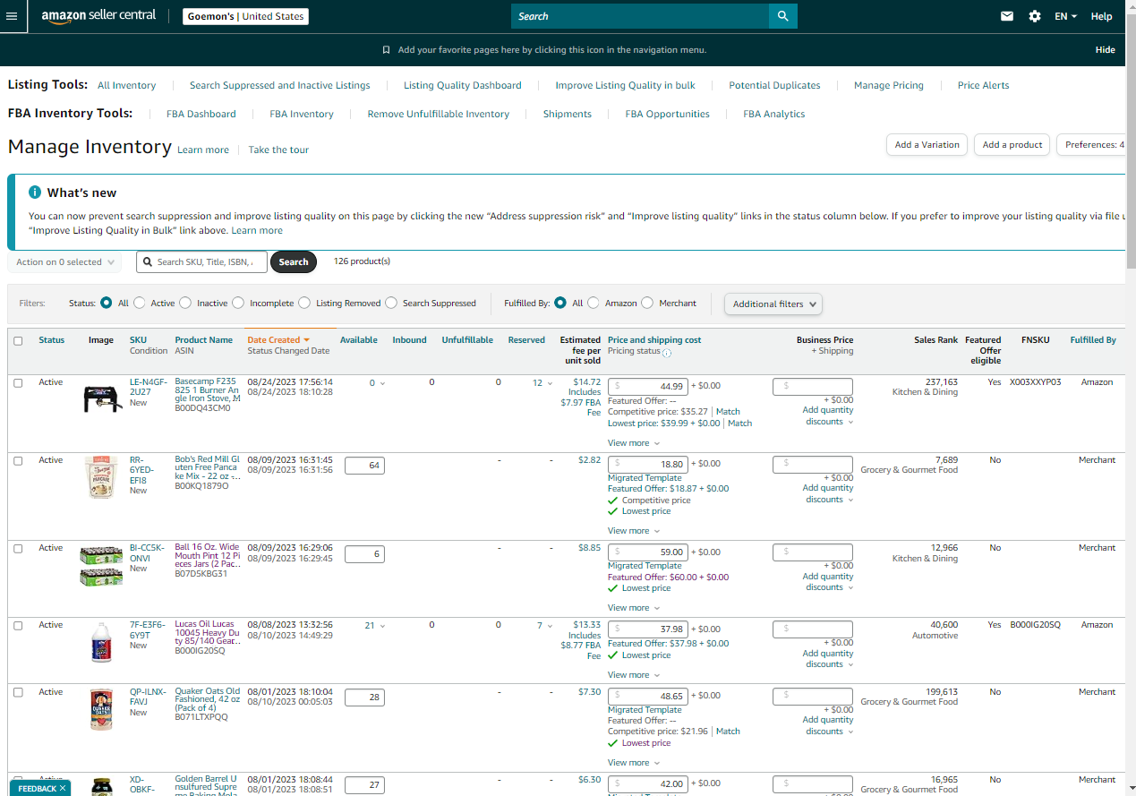Expand View more for Ball jars row
The image size is (1136, 796).
point(633,608)
